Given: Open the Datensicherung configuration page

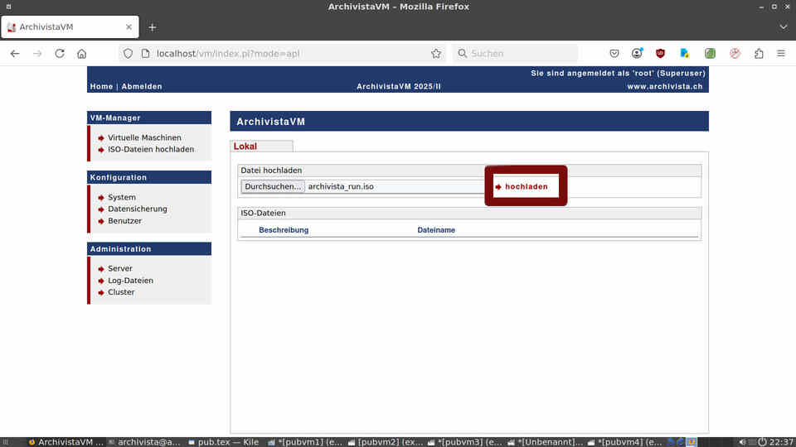Looking at the screenshot, I should tap(137, 209).
